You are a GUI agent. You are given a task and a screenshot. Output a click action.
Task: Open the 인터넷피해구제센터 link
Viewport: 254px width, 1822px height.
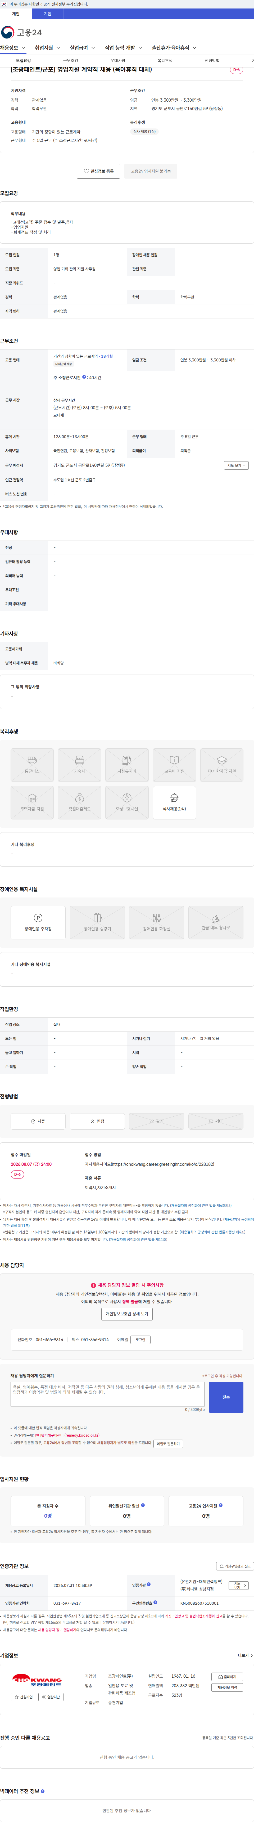click(66, 1436)
